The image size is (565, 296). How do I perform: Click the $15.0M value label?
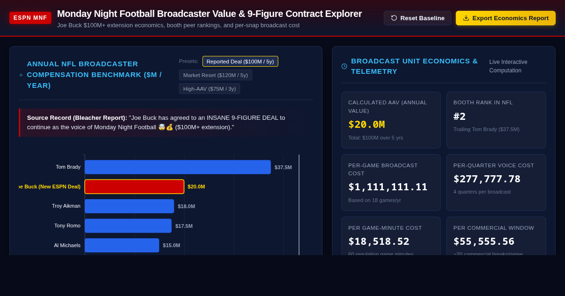coord(171,245)
